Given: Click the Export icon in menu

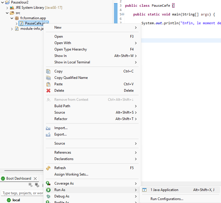Looking at the screenshot, I should coord(49,134).
